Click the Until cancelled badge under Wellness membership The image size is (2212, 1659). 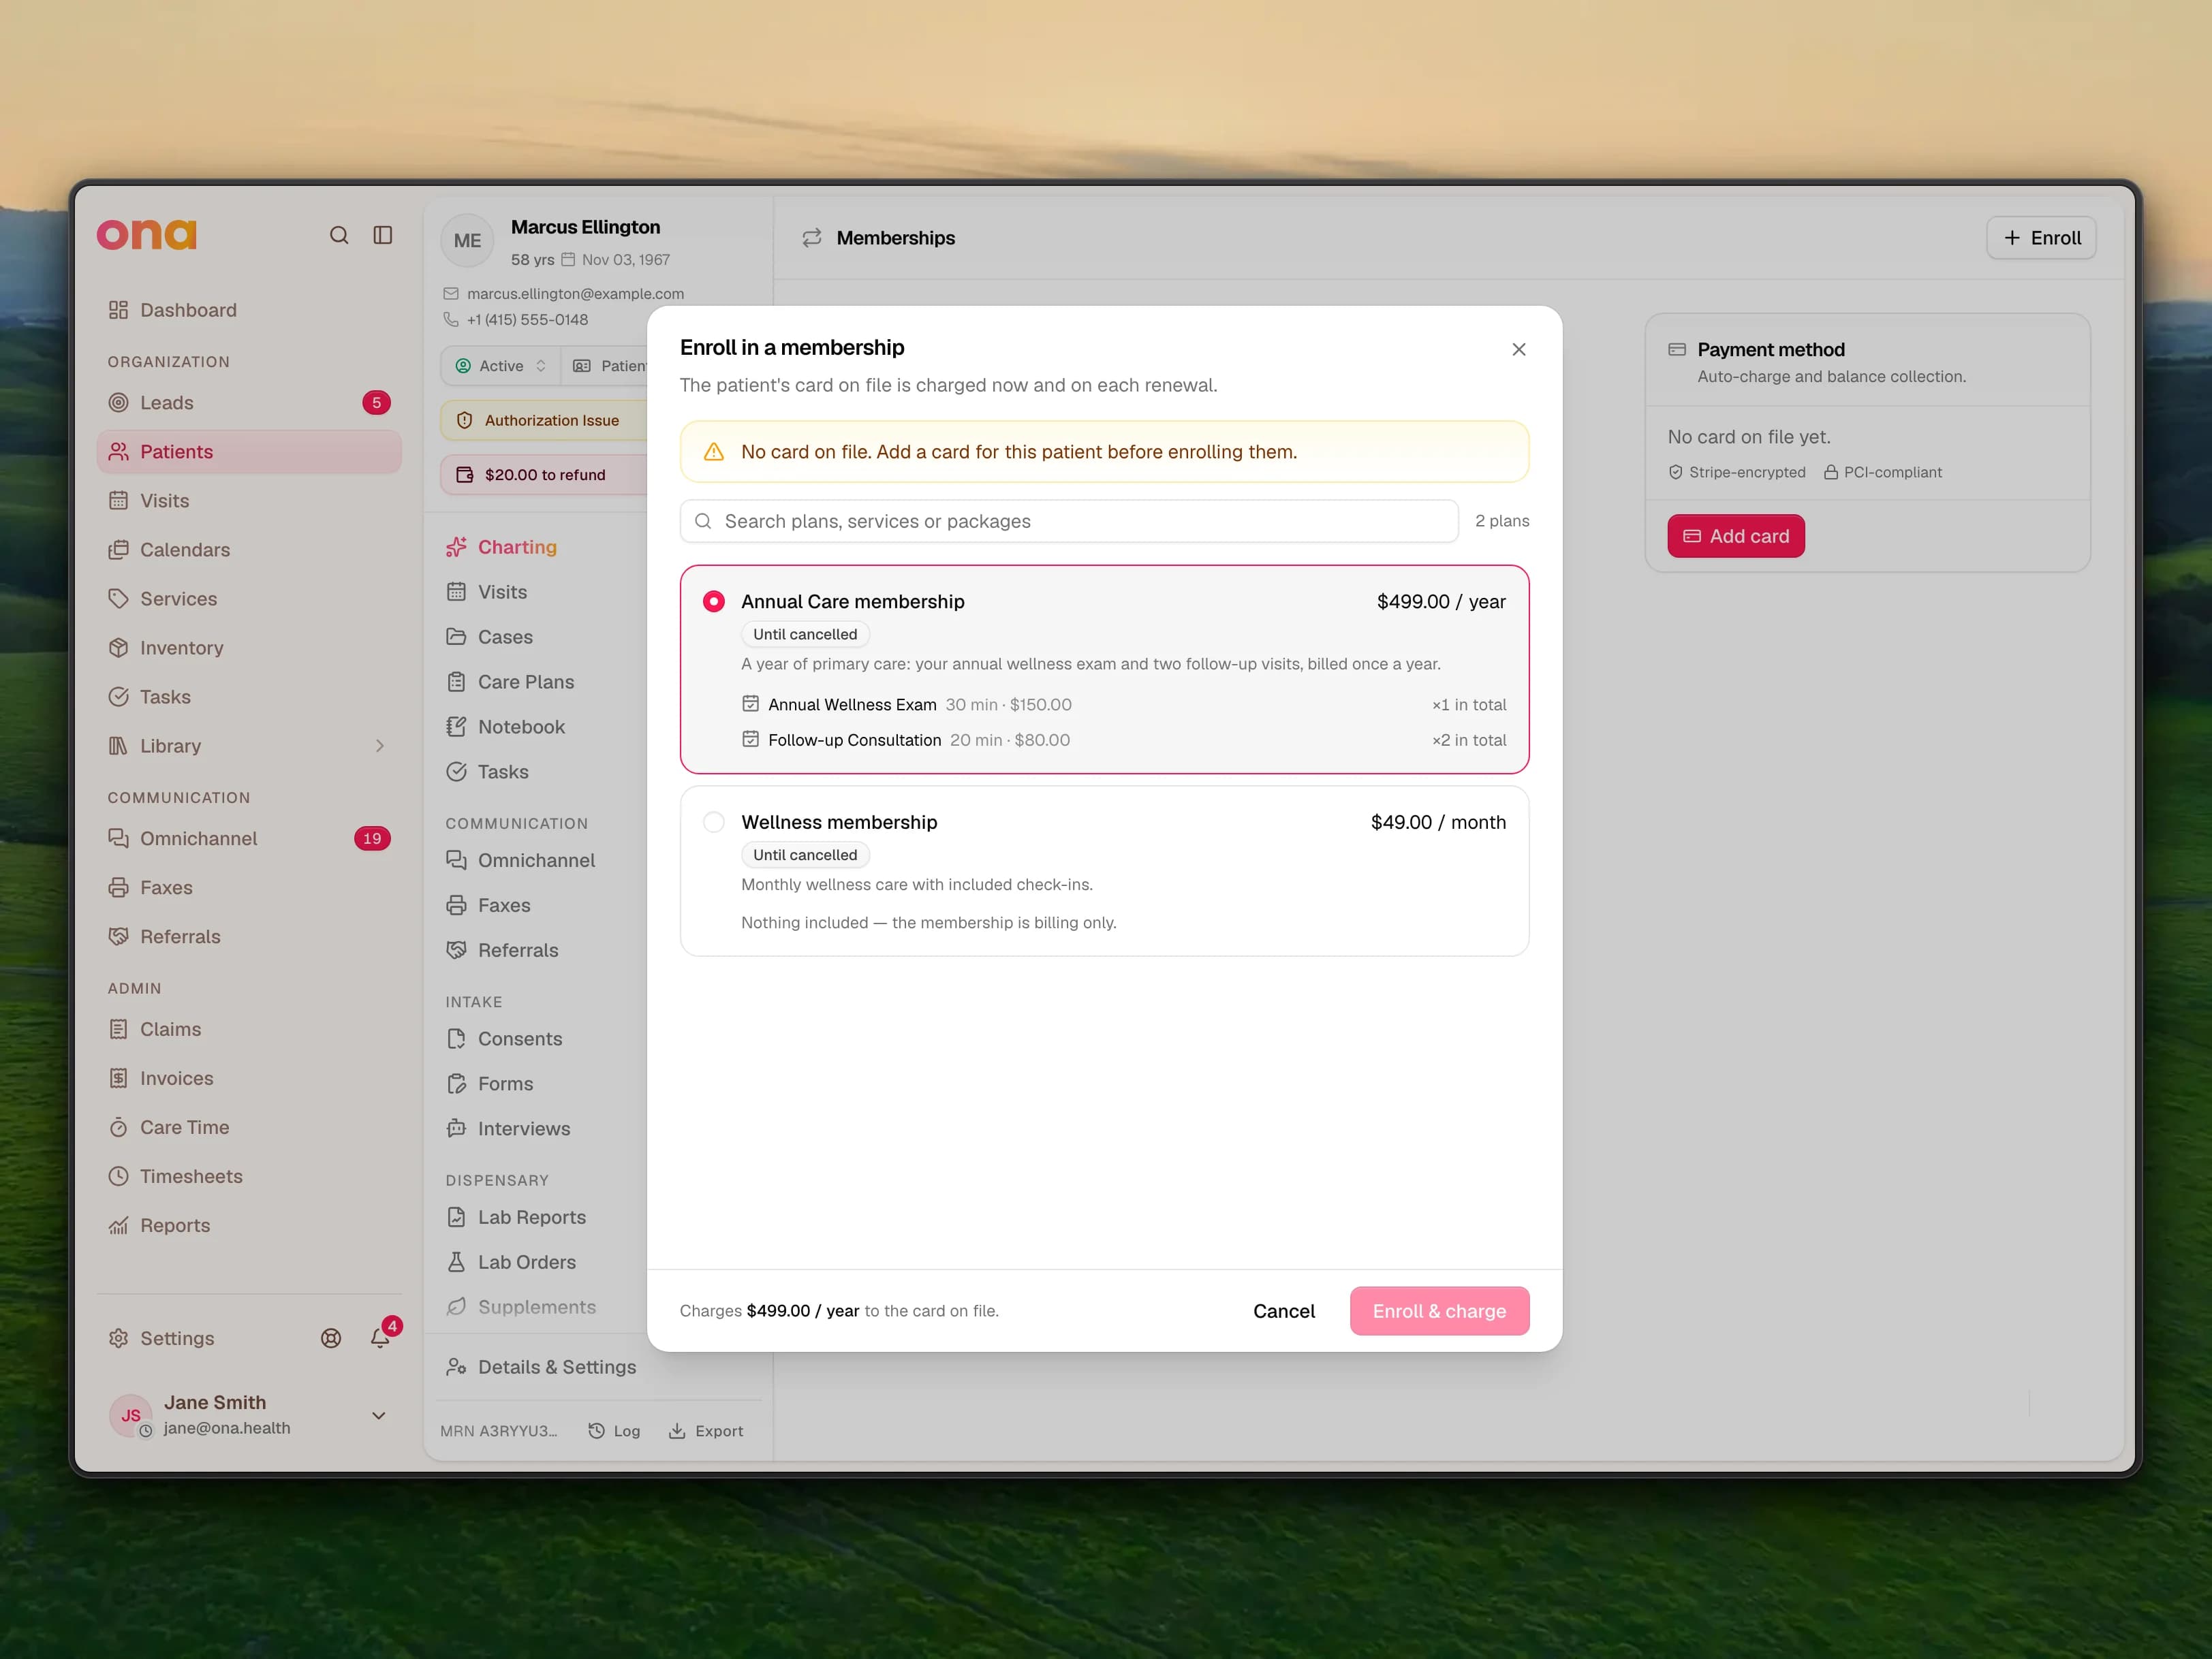[x=805, y=855]
